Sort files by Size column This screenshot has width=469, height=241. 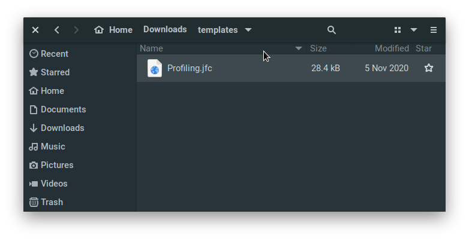[x=318, y=48]
